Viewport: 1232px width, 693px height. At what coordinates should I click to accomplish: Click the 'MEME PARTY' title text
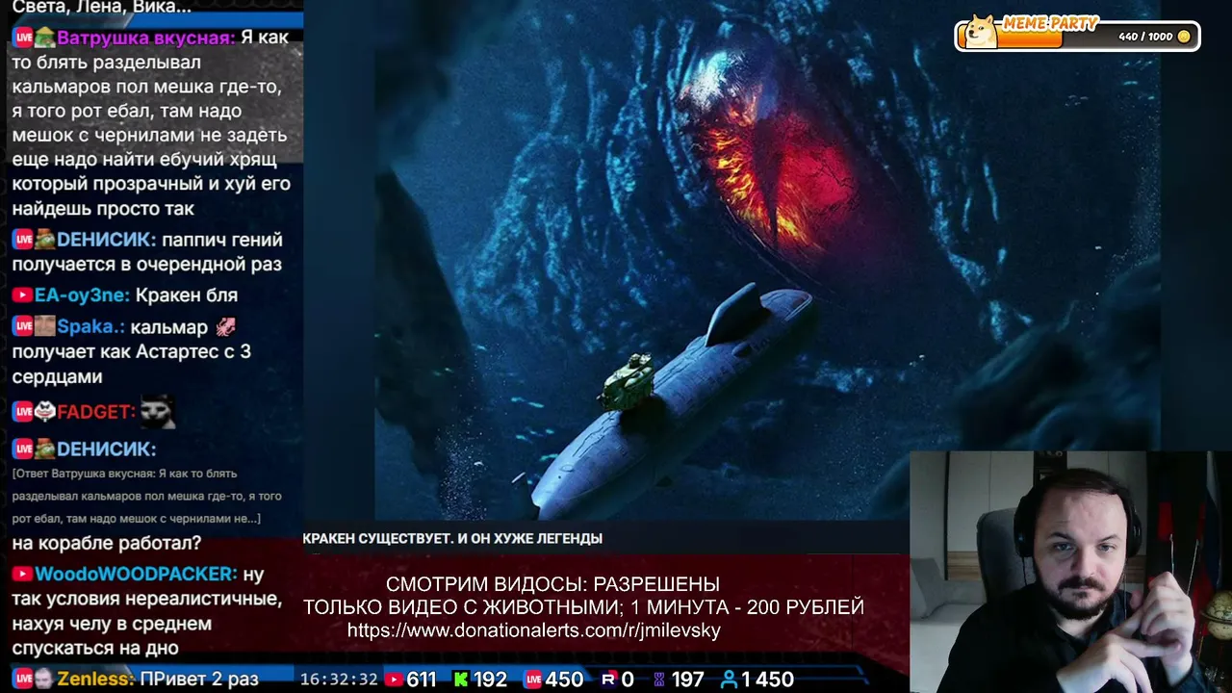[x=1050, y=23]
